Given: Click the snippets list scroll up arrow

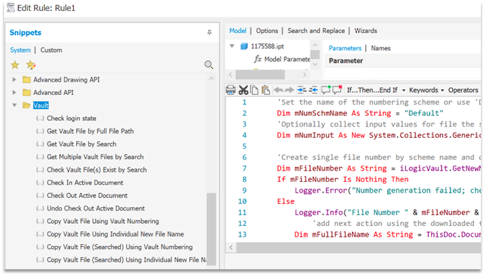Looking at the screenshot, I should coord(211,79).
